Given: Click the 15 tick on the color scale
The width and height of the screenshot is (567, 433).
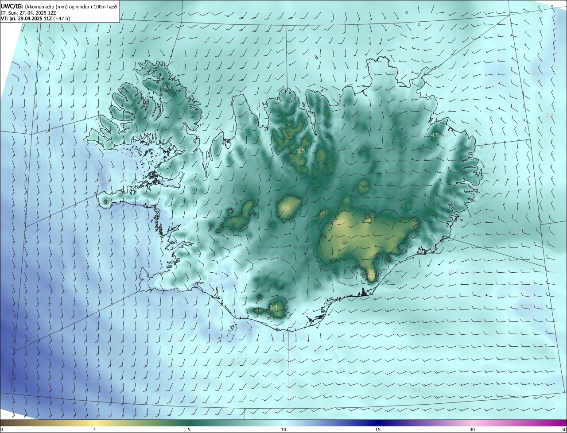Looking at the screenshot, I should pos(378,429).
